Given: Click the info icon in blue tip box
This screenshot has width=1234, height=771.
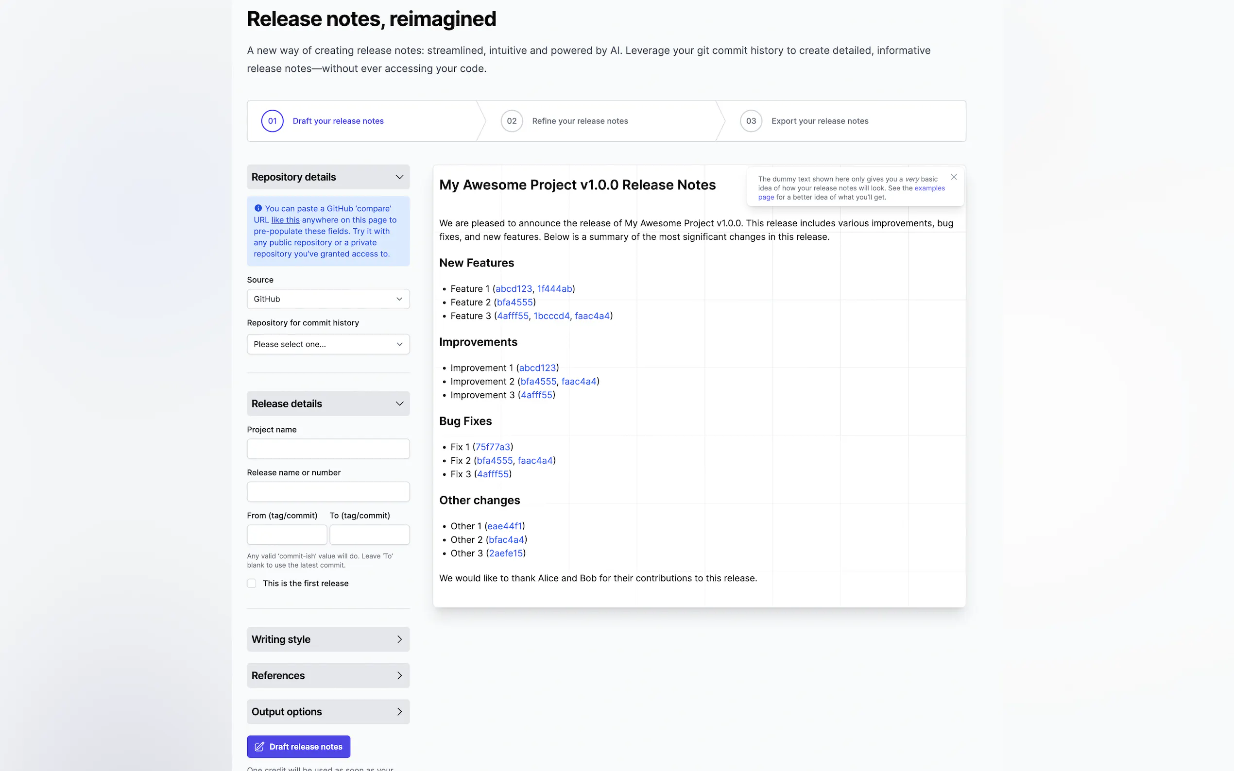Looking at the screenshot, I should [258, 208].
